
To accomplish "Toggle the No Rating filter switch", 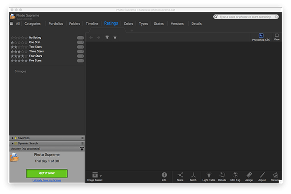I will (80, 37).
